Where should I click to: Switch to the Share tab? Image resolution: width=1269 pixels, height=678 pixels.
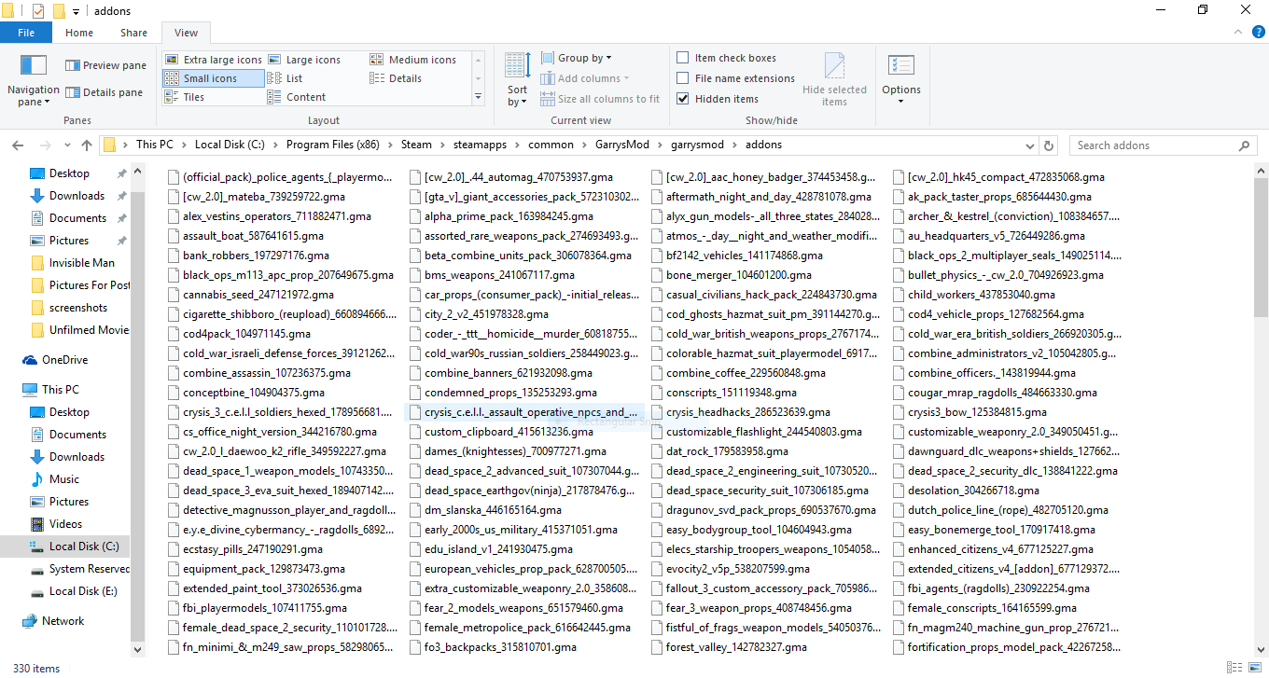[x=133, y=33]
